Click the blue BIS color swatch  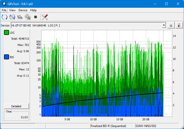[x=7, y=57]
